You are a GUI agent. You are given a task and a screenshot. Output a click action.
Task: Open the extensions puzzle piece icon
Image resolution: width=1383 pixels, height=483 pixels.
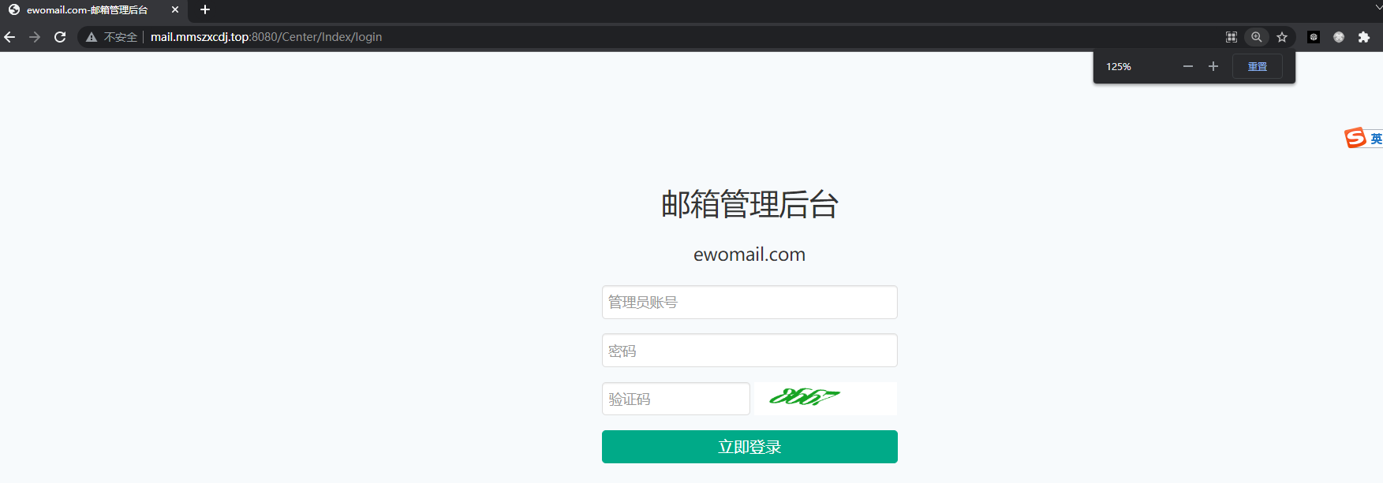click(x=1364, y=37)
